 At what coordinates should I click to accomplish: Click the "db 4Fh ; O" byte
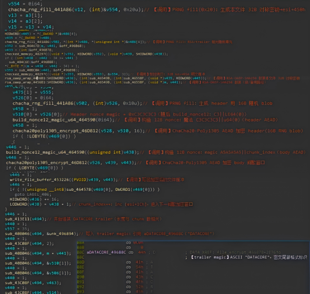coord(139,282)
